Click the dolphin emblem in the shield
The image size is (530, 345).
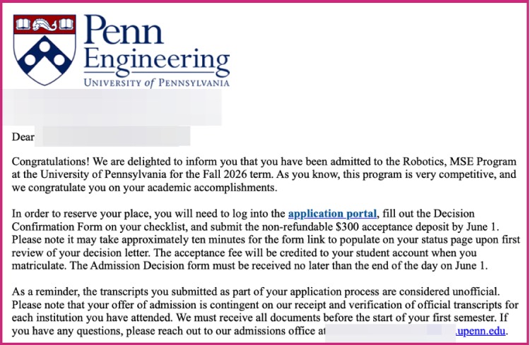(x=45, y=24)
